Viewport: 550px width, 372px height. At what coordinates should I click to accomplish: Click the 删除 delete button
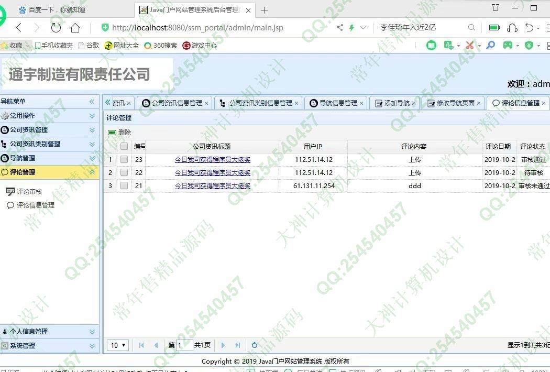pos(120,133)
